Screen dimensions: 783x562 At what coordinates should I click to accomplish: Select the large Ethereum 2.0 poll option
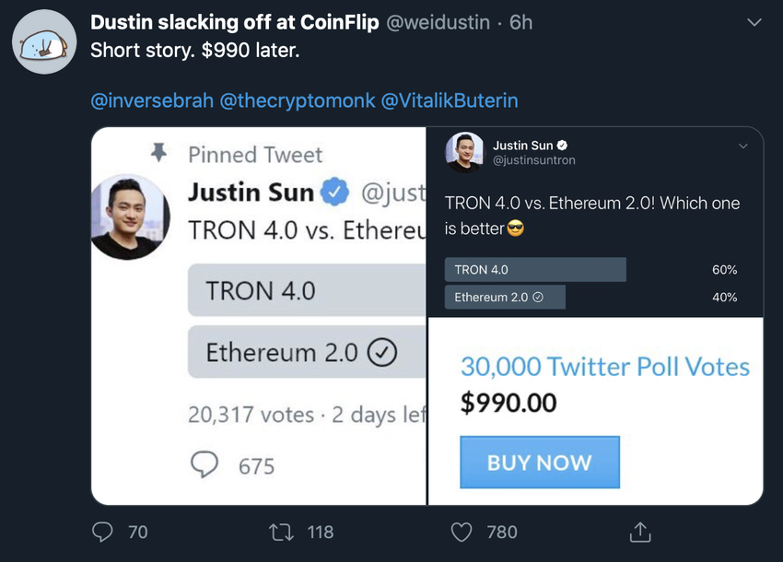click(x=307, y=352)
